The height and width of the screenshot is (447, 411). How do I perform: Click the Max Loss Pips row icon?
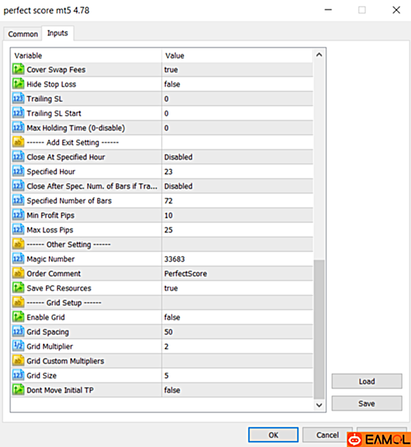pos(18,230)
